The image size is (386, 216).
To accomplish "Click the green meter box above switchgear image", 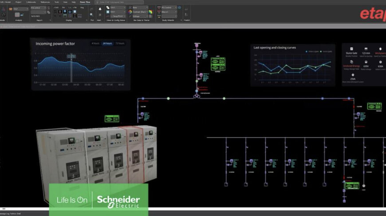I will [x=112, y=119].
